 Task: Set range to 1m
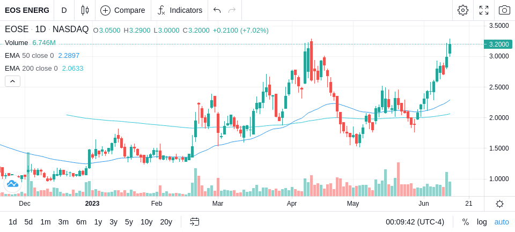pos(45,222)
